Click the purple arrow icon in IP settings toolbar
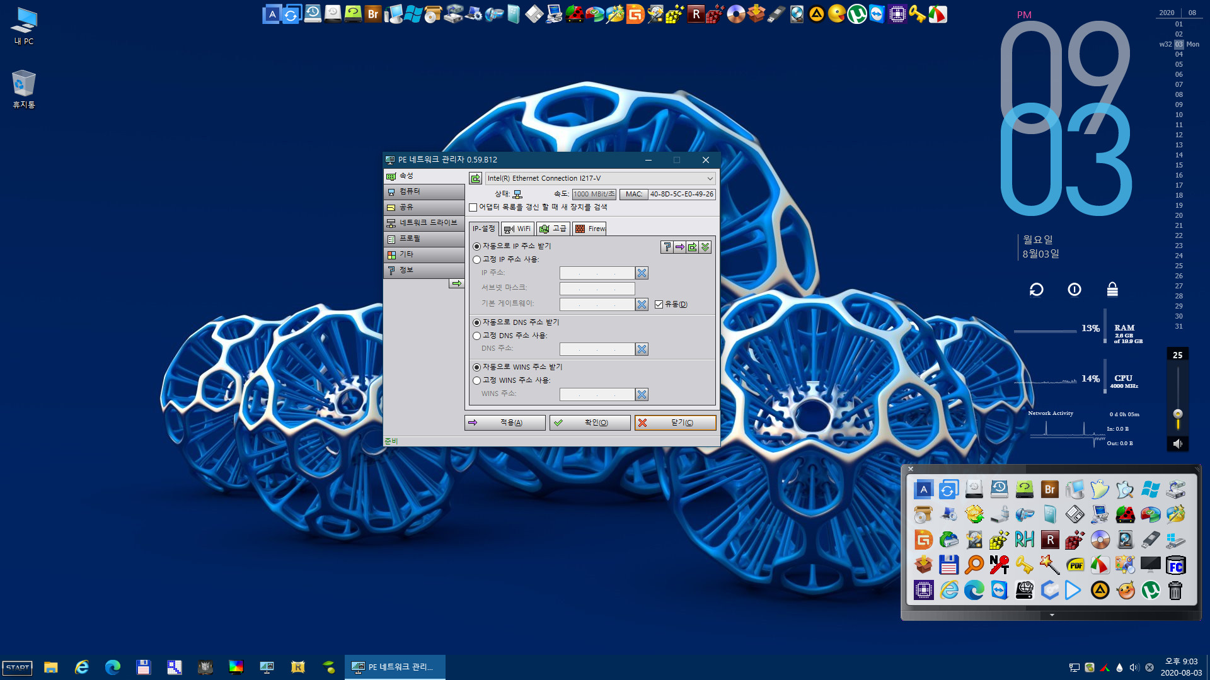This screenshot has height=680, width=1210. (679, 247)
